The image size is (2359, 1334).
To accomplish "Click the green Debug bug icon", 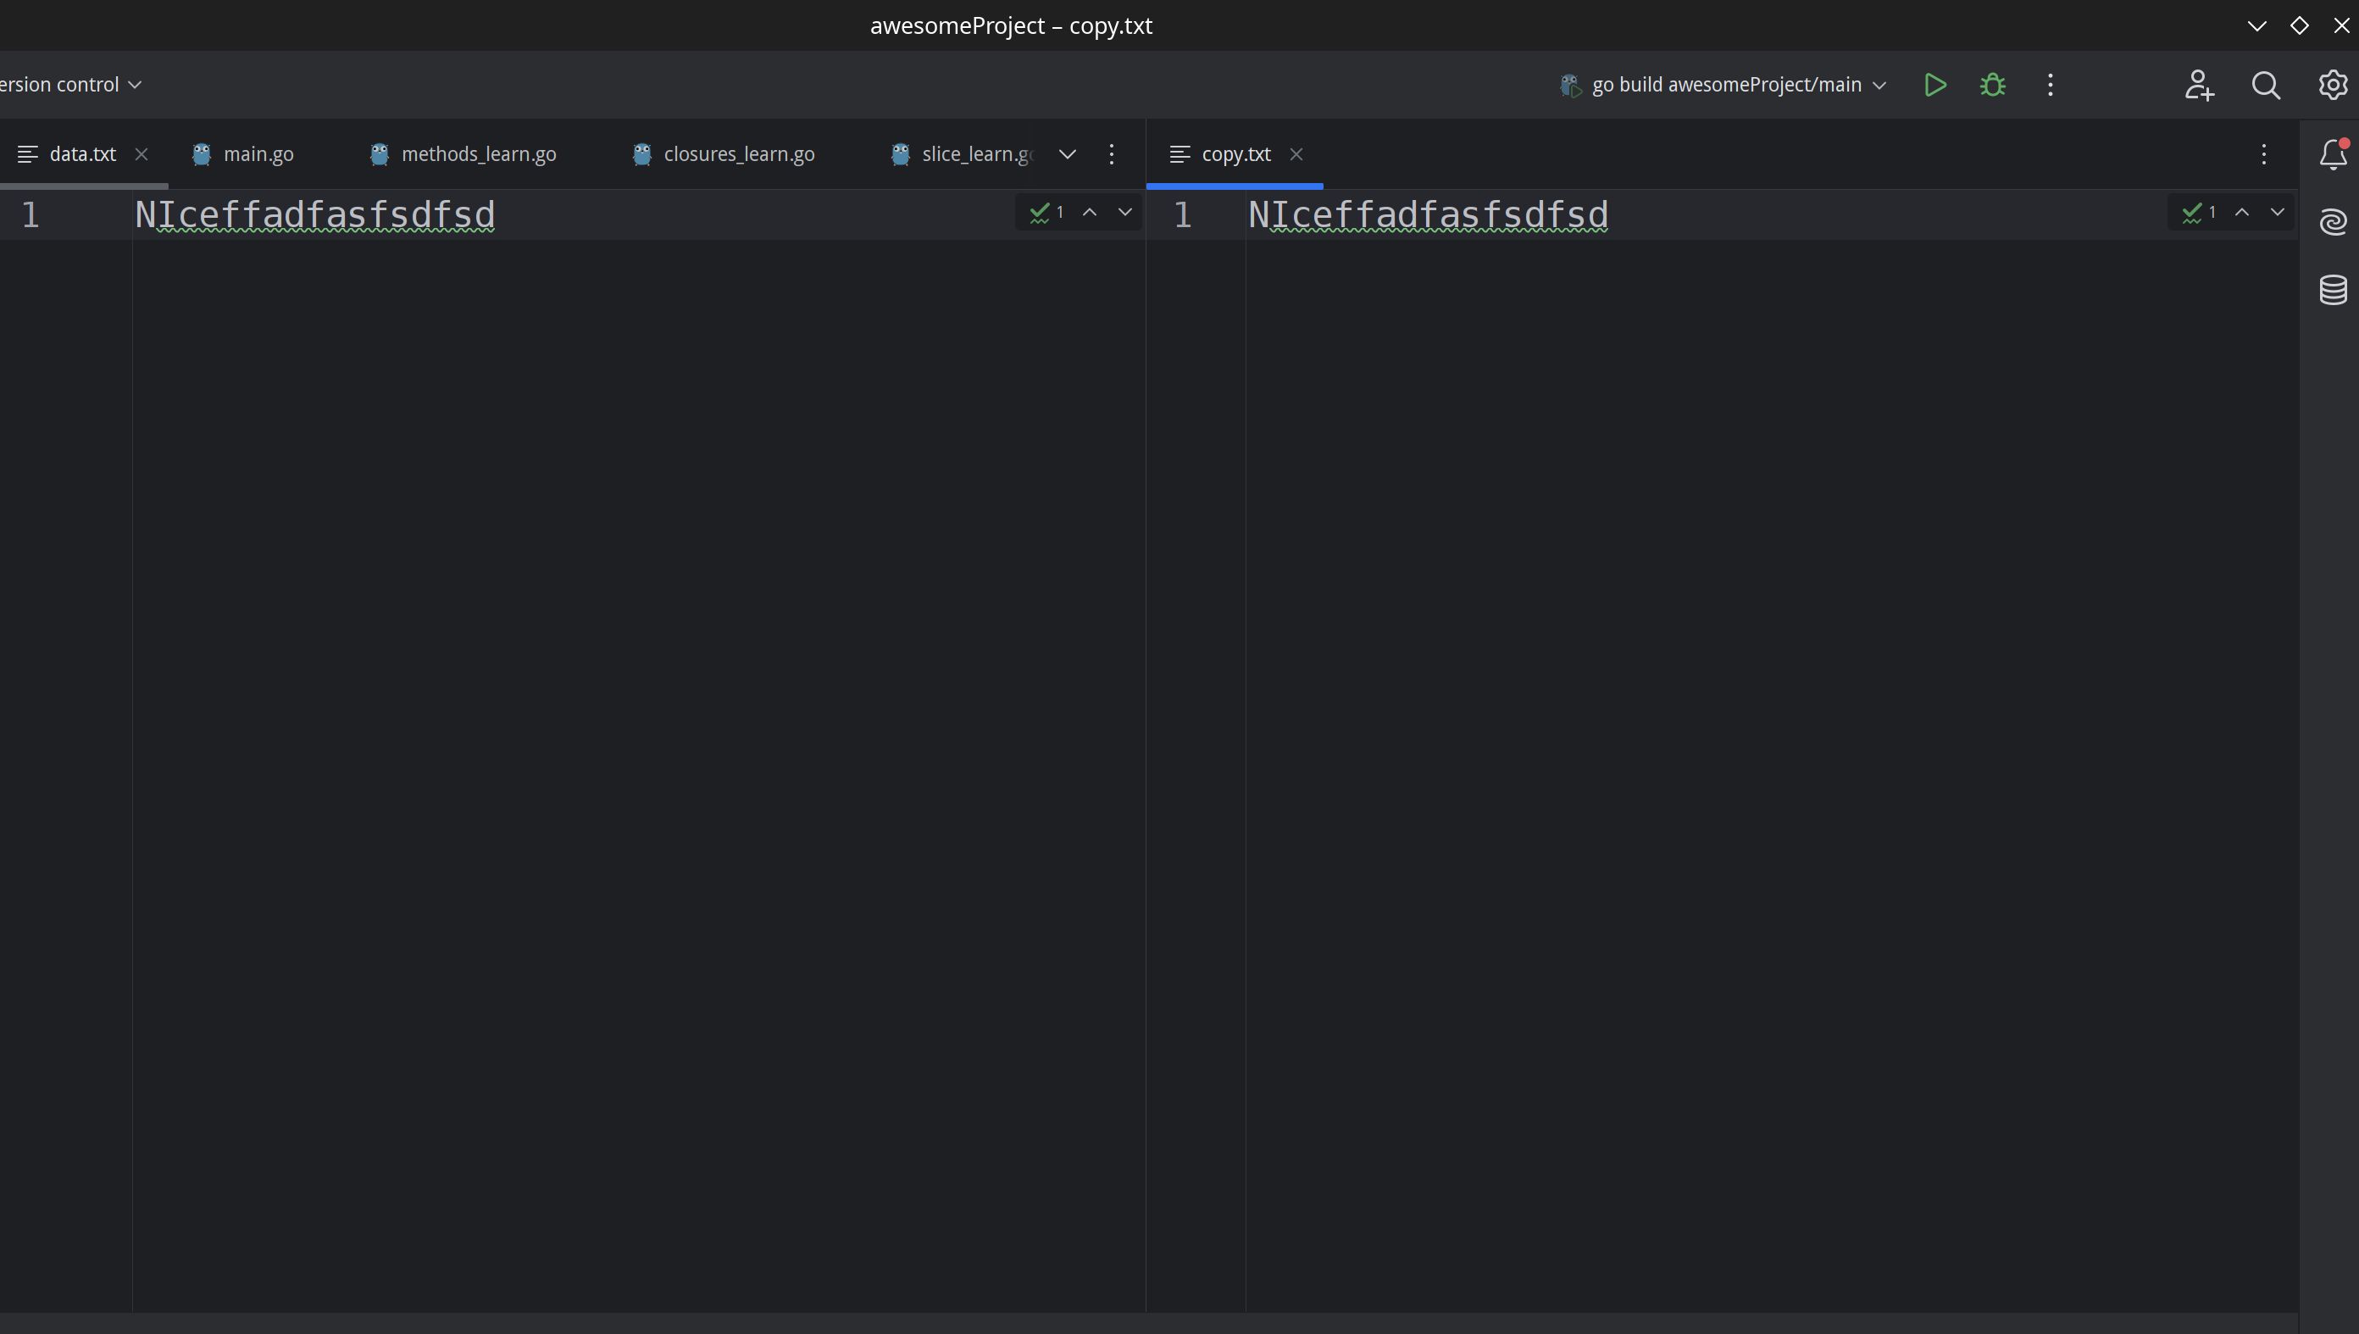I will (1993, 86).
